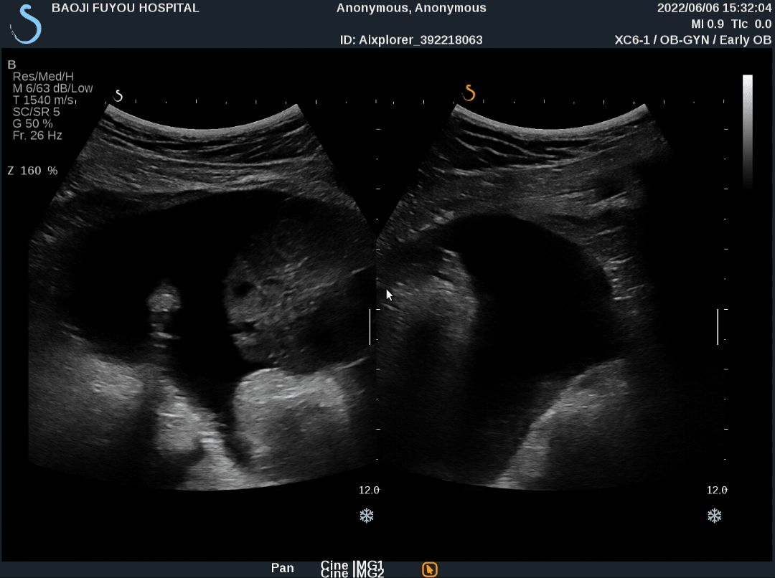
Task: Select the Pan trackball function
Action: [283, 568]
